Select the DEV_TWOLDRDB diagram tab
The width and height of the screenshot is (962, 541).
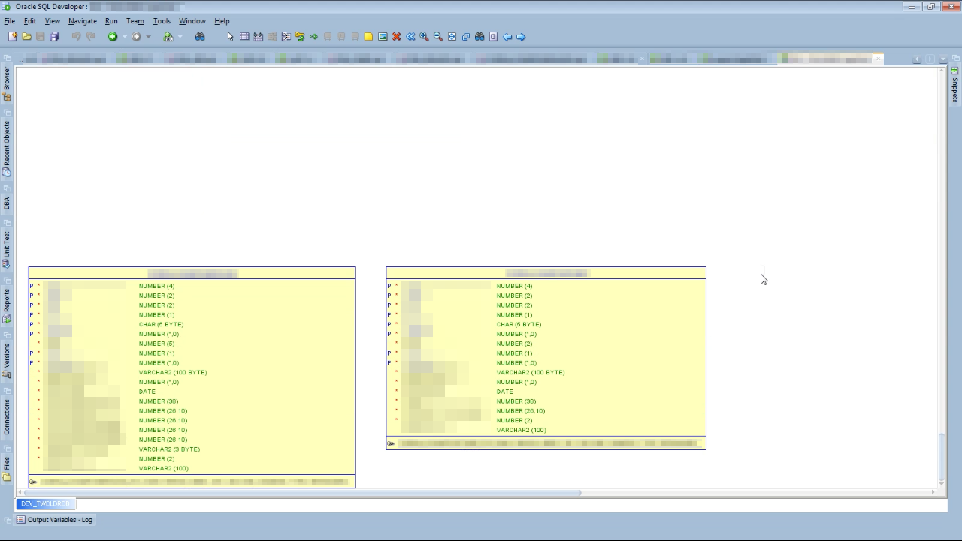tap(45, 503)
